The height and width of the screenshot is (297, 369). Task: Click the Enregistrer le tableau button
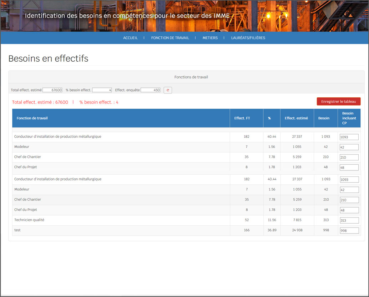click(x=338, y=101)
